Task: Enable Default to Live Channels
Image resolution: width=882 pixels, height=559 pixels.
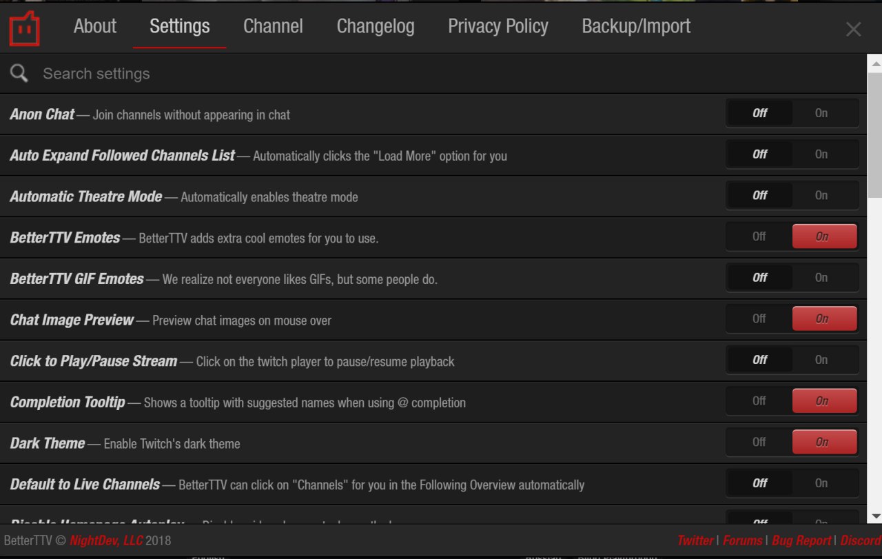Action: (823, 482)
